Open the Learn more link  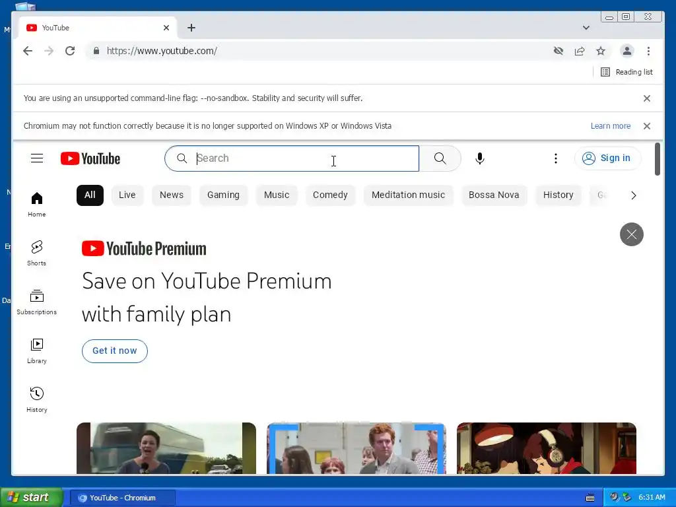[611, 126]
